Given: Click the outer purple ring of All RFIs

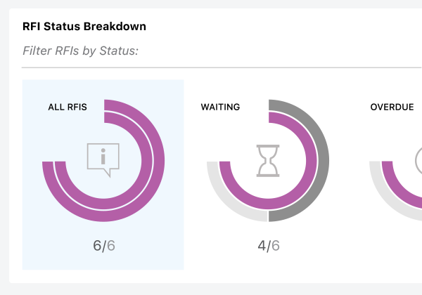Looking at the screenshot, I should coord(159,162).
